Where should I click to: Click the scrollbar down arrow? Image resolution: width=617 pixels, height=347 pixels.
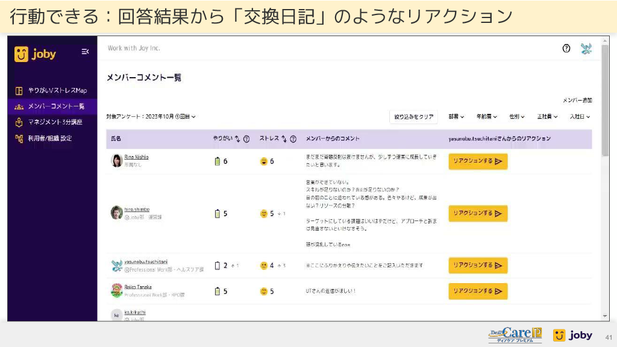point(605,316)
